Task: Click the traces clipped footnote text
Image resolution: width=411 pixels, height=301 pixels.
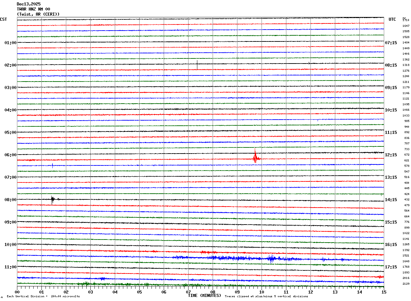Action: [266, 297]
